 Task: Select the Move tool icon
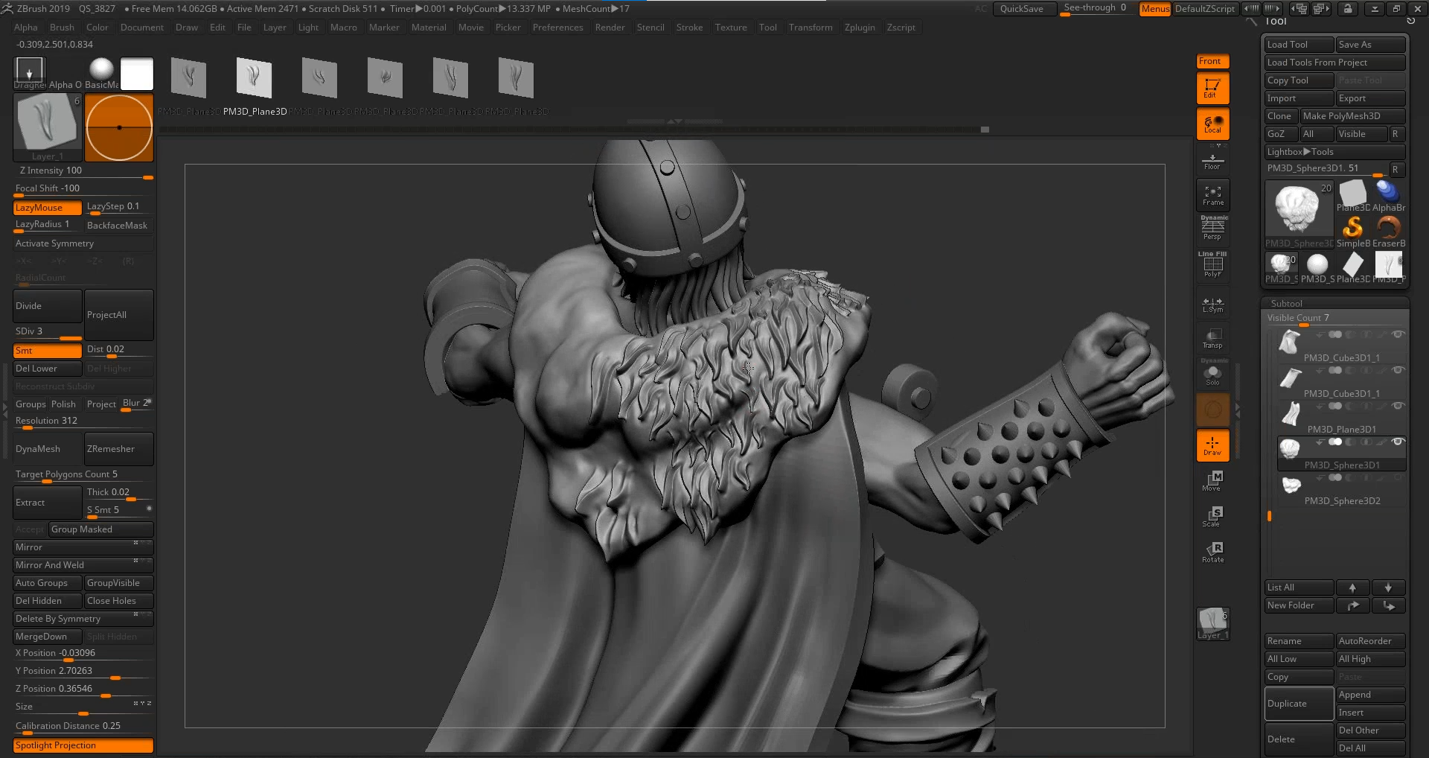click(x=1212, y=480)
